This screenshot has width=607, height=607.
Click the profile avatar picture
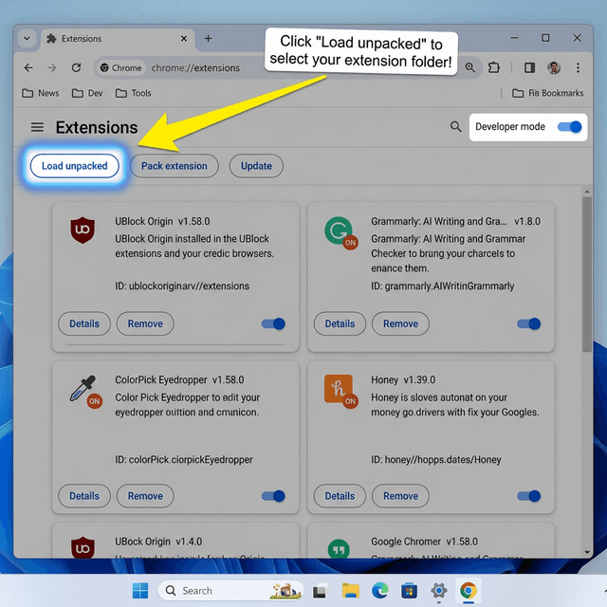554,67
